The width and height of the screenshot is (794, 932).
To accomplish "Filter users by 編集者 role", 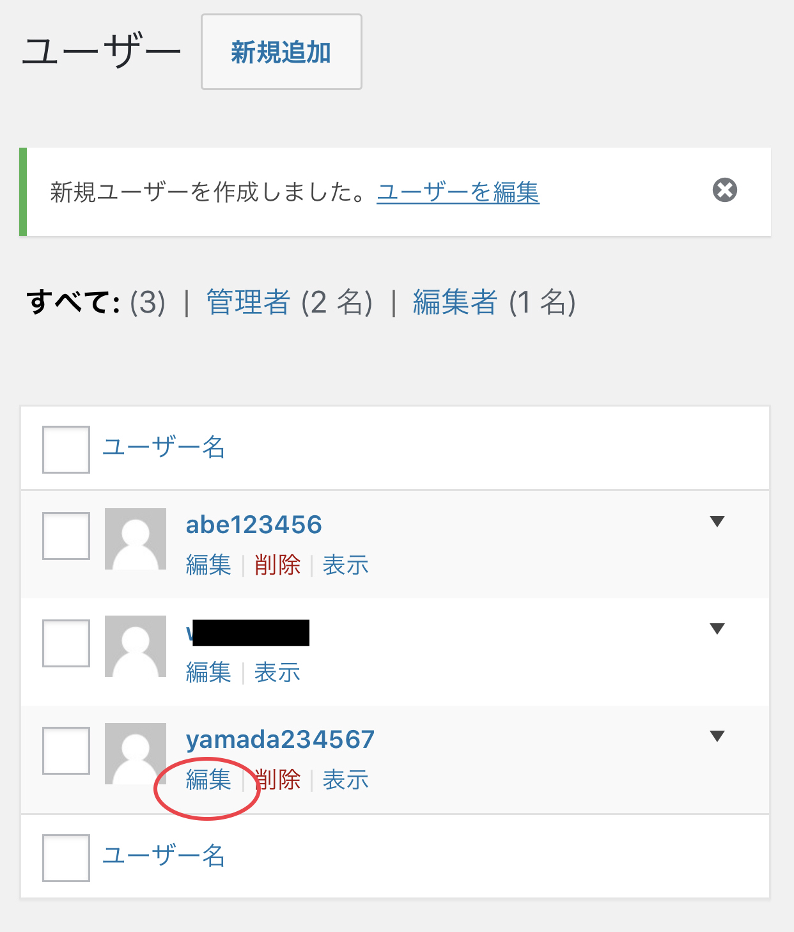I will click(455, 302).
